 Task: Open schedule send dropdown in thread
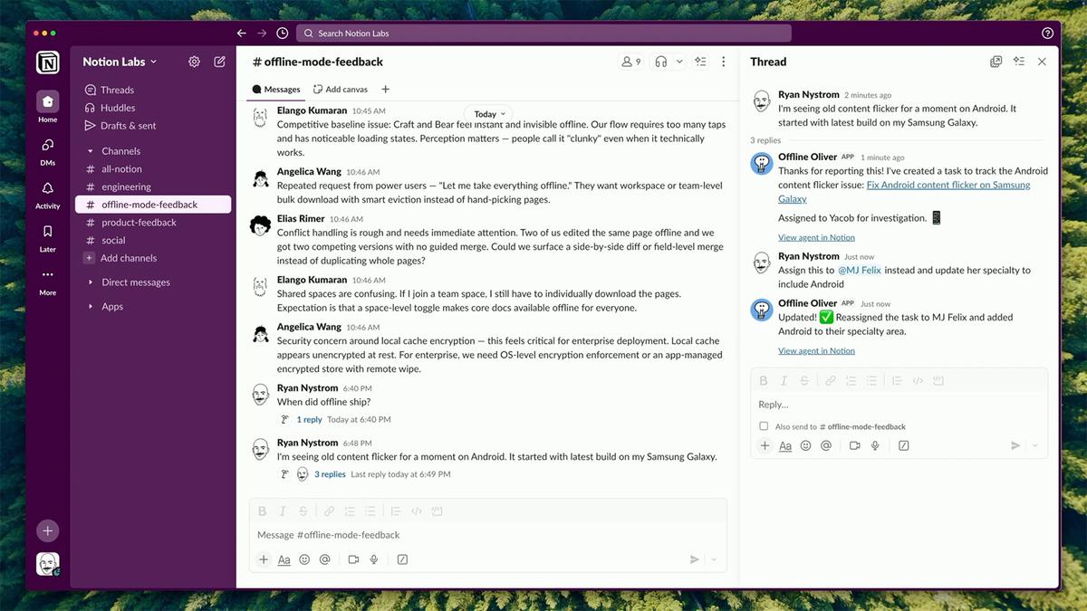click(x=1034, y=445)
